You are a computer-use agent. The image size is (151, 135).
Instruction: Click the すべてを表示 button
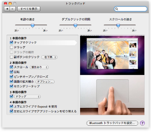tap(29, 9)
